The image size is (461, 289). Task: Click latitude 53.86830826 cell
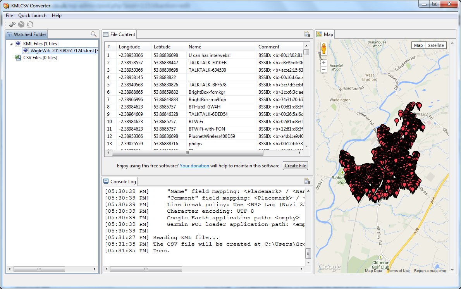tap(169, 85)
